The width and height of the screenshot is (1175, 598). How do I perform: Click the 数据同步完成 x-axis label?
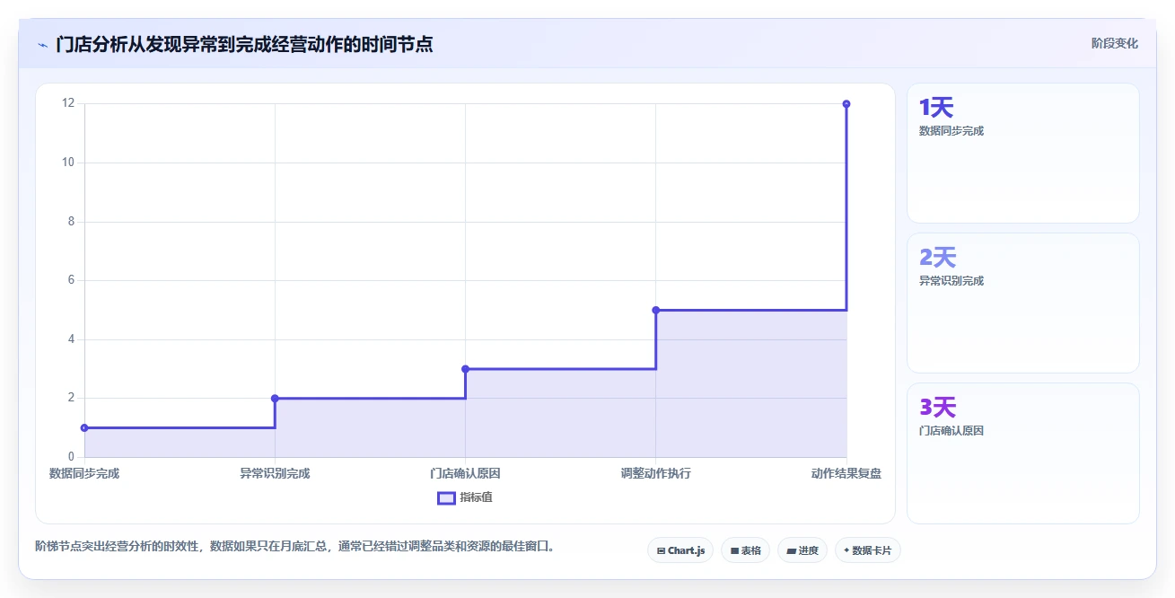click(x=84, y=473)
